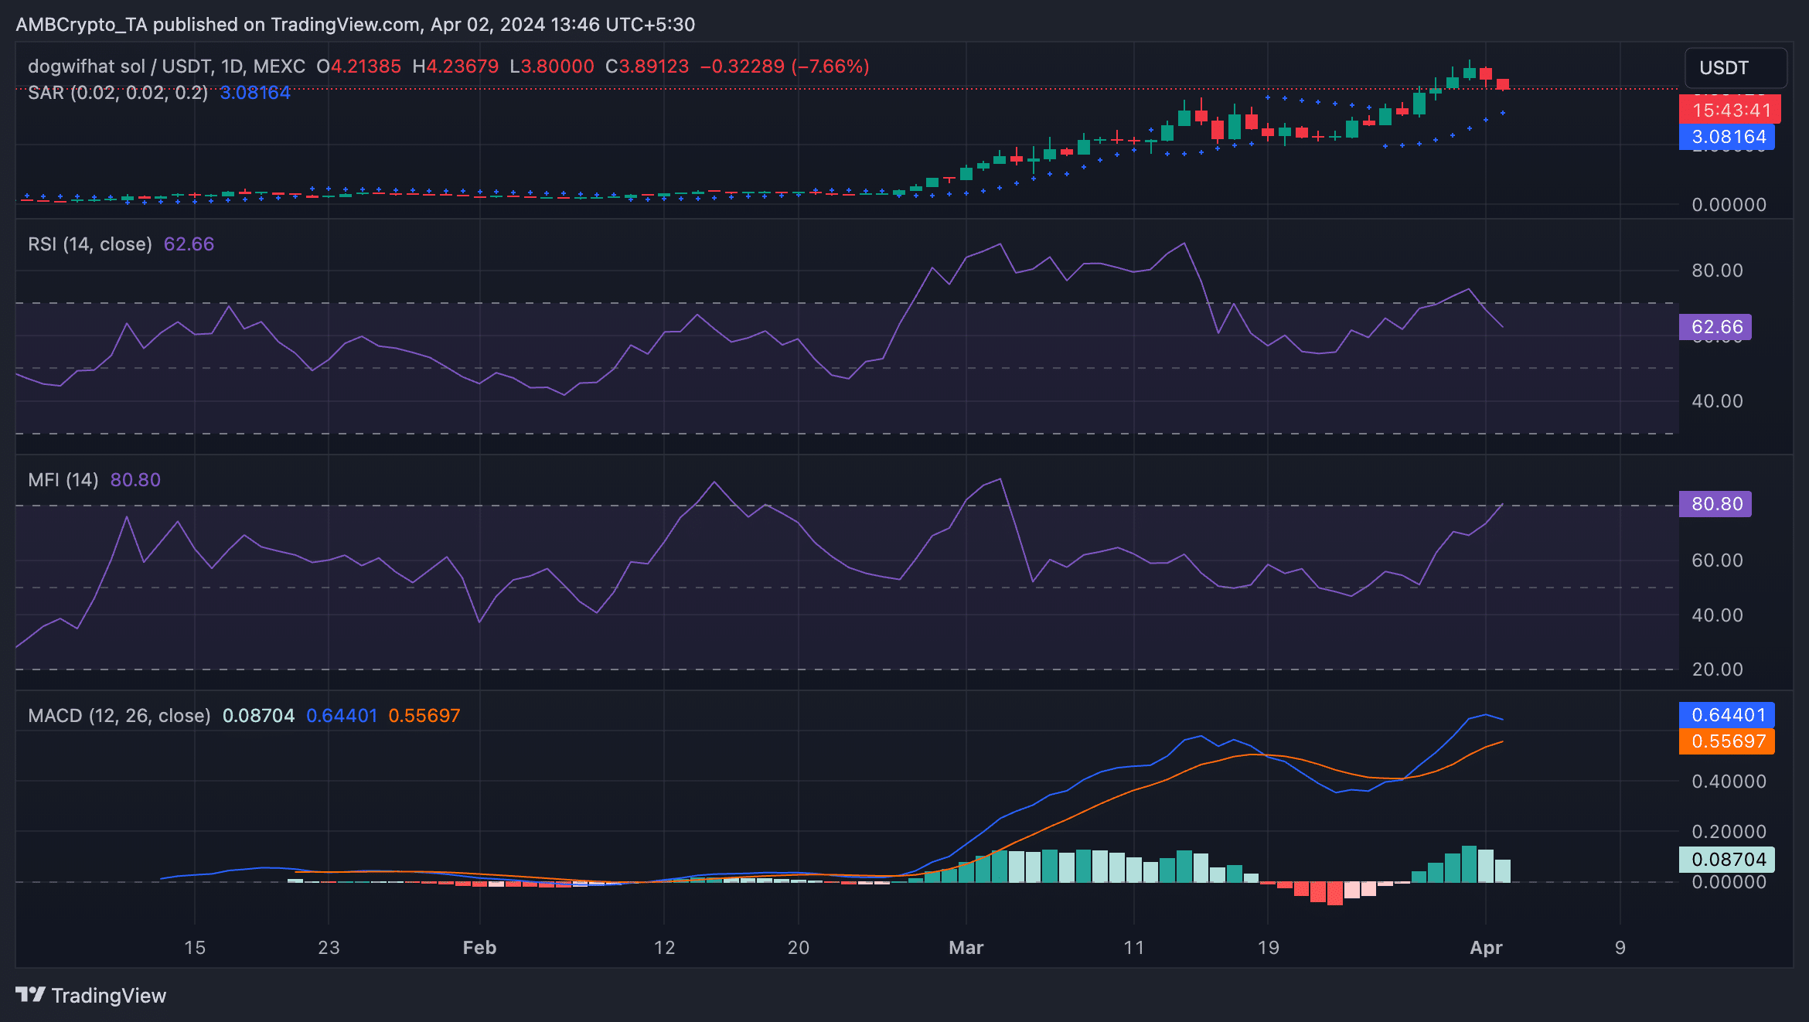Image resolution: width=1809 pixels, height=1022 pixels.
Task: Click the high price H4.23679
Action: click(x=455, y=66)
